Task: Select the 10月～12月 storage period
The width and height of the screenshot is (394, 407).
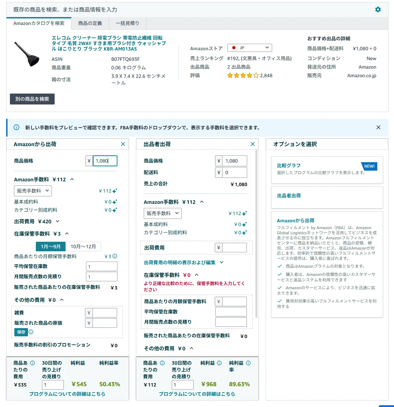Action: click(x=83, y=246)
